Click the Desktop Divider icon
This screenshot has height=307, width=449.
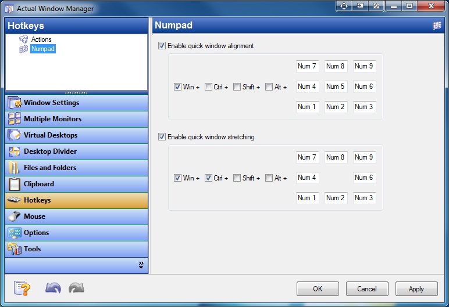(15, 151)
